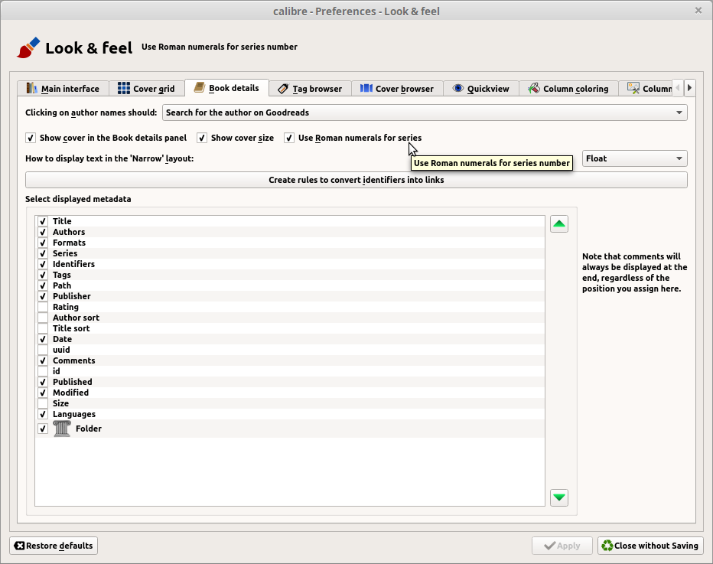Move selected metadata down with green arrow
713x564 pixels.
pos(559,497)
